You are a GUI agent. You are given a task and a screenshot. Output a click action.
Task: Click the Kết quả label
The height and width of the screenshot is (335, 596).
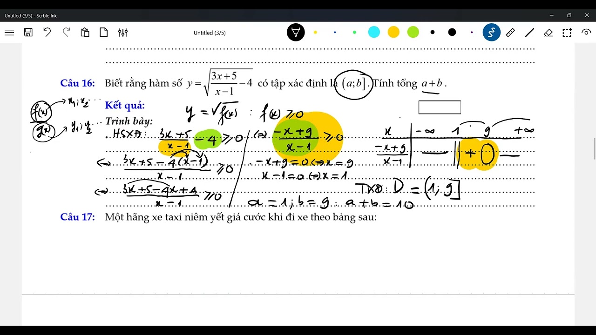tap(125, 106)
